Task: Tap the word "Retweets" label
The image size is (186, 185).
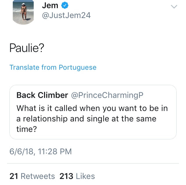Action: coord(38,176)
